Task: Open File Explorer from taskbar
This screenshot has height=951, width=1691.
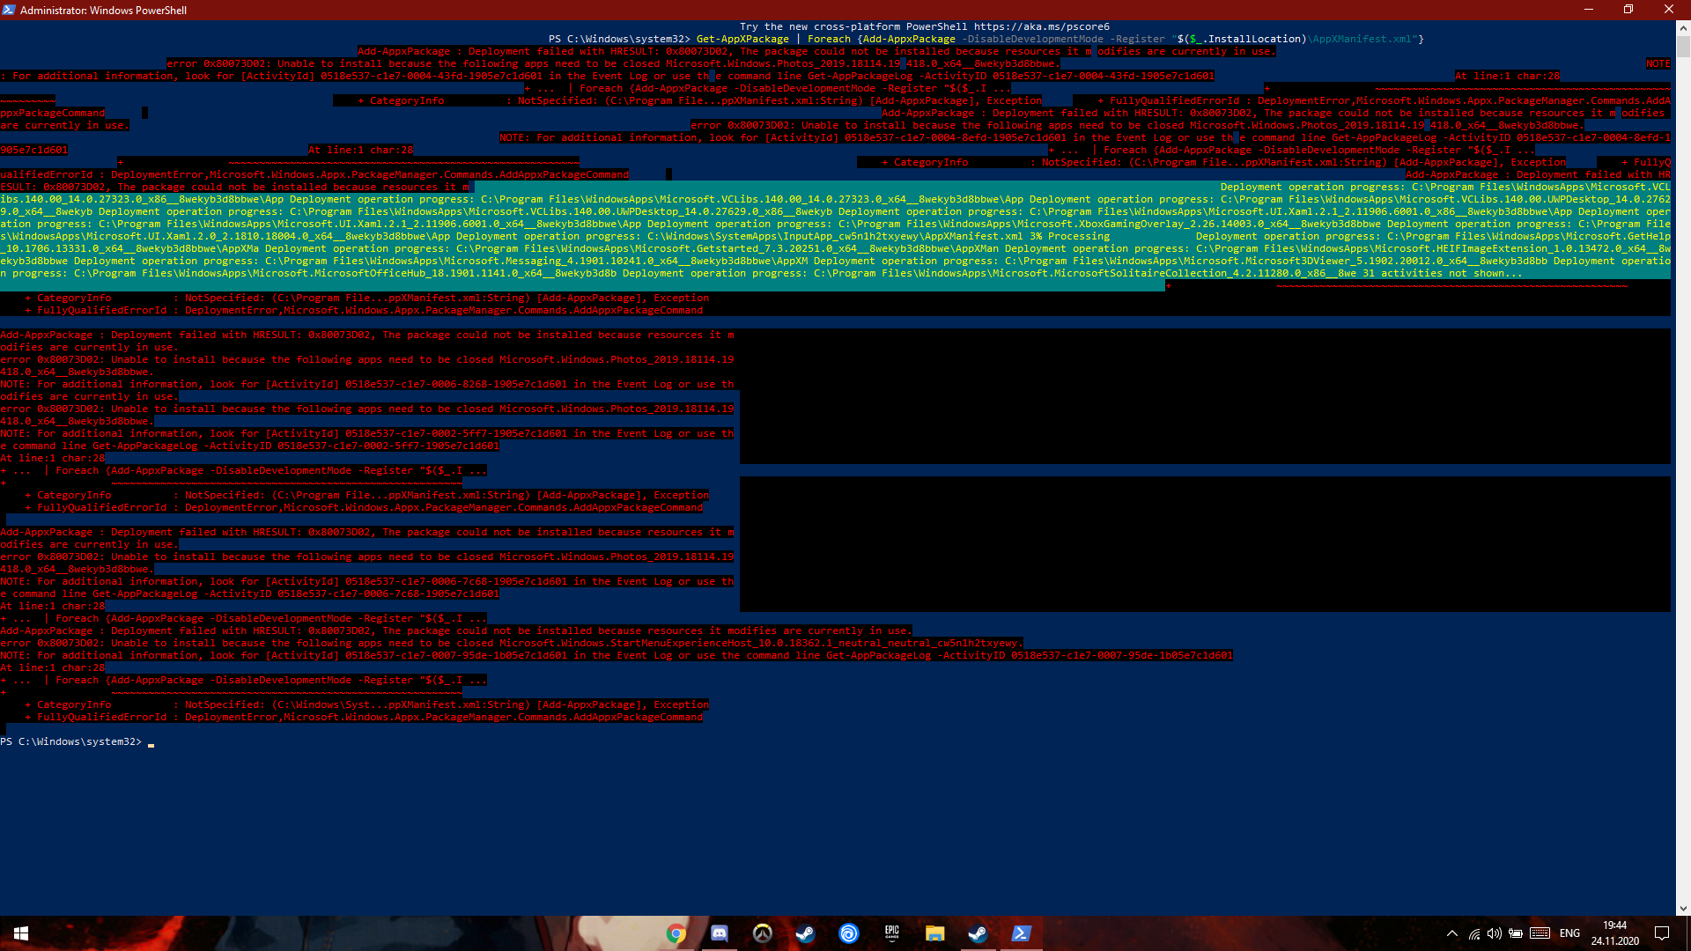Action: tap(935, 933)
